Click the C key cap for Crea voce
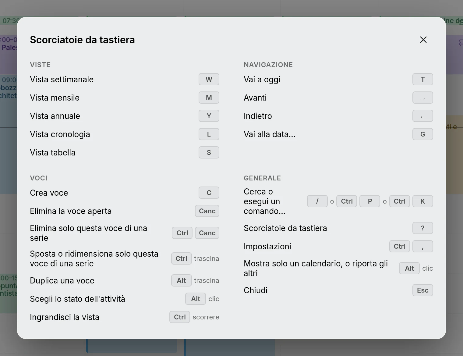 click(x=209, y=193)
